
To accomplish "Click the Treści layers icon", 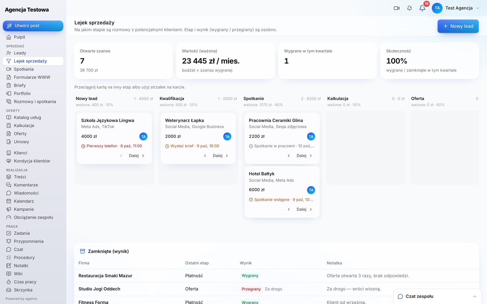I will pos(9,177).
